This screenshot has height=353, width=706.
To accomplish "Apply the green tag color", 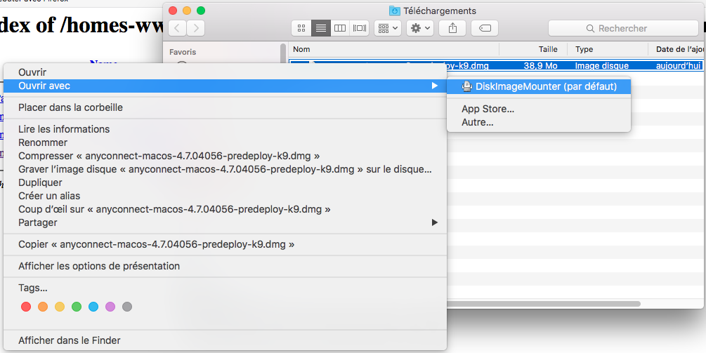I will click(77, 307).
